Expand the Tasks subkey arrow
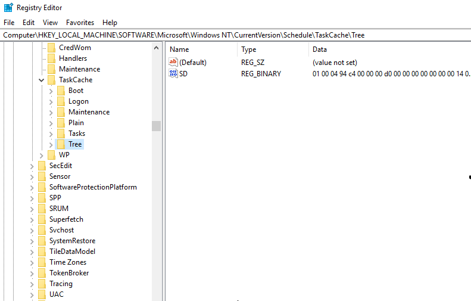The width and height of the screenshot is (471, 301). (51, 134)
